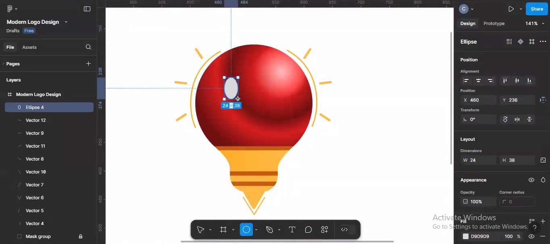Expand the Ellipse tool options chevron

[256, 229]
